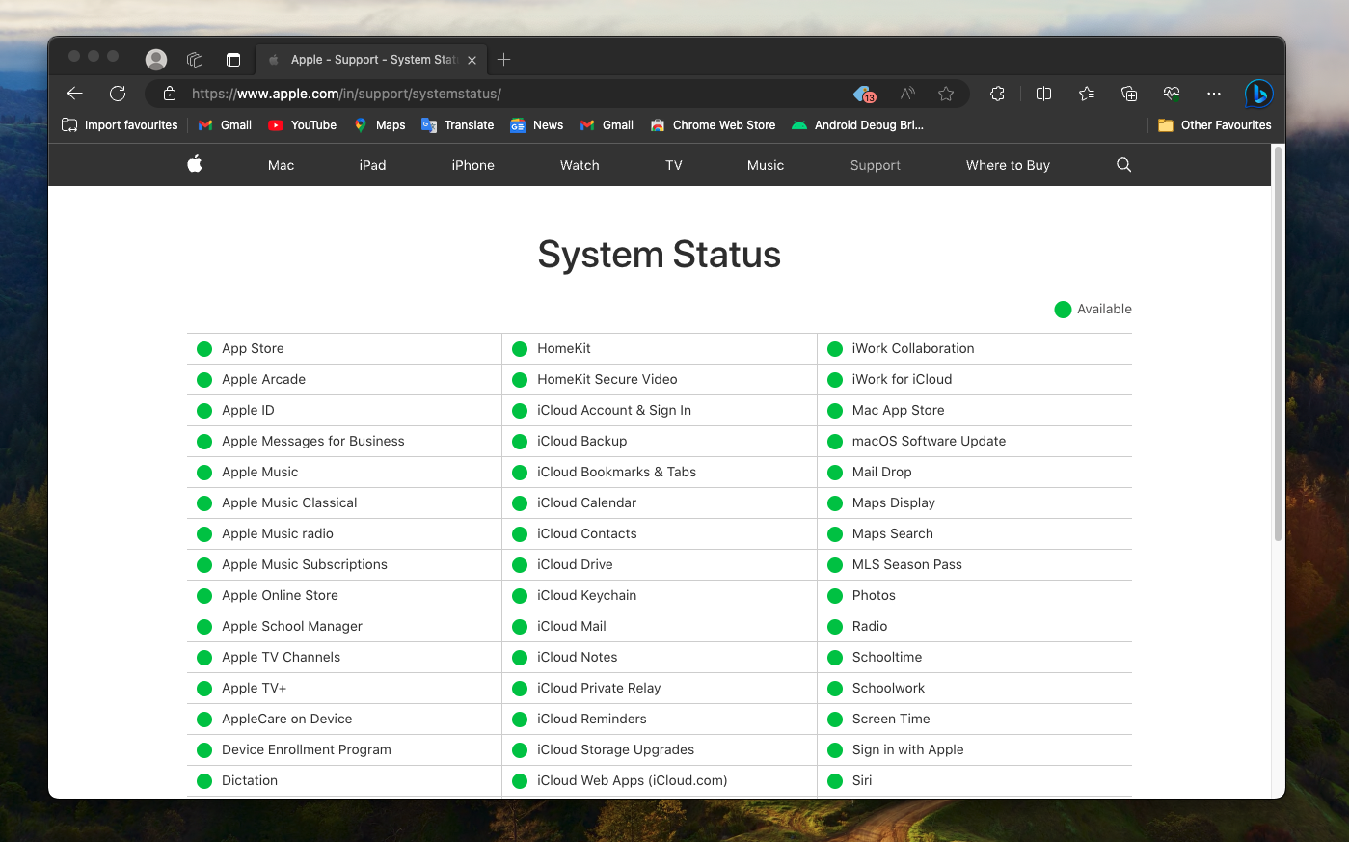Activate the Read Aloud icon

pyautogui.click(x=907, y=94)
